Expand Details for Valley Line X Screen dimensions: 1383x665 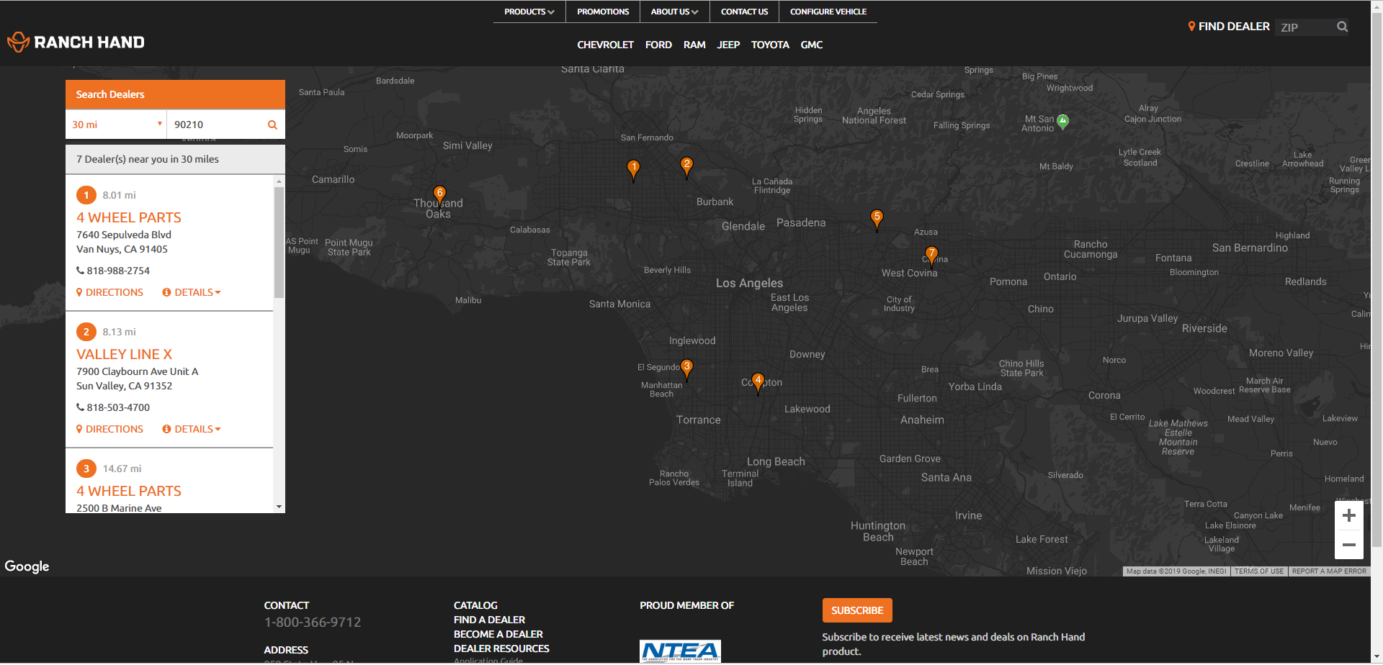pyautogui.click(x=192, y=429)
